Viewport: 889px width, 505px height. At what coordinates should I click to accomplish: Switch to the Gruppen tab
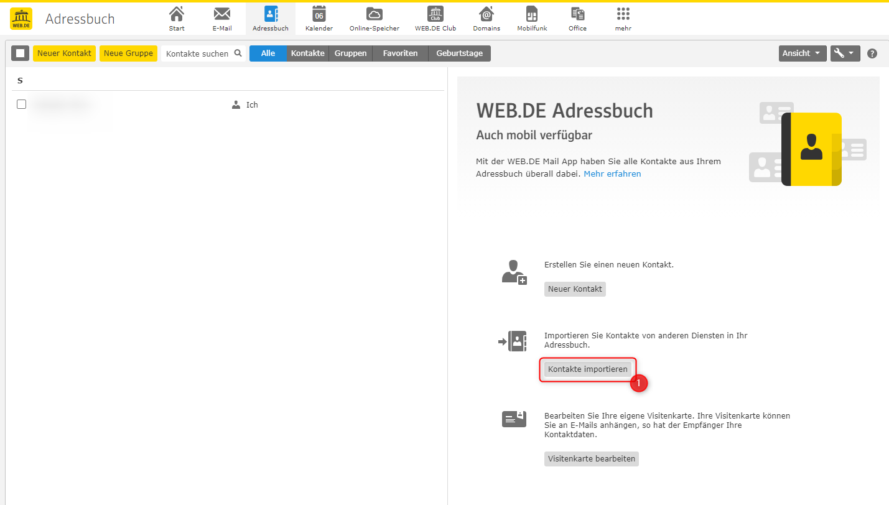[350, 53]
